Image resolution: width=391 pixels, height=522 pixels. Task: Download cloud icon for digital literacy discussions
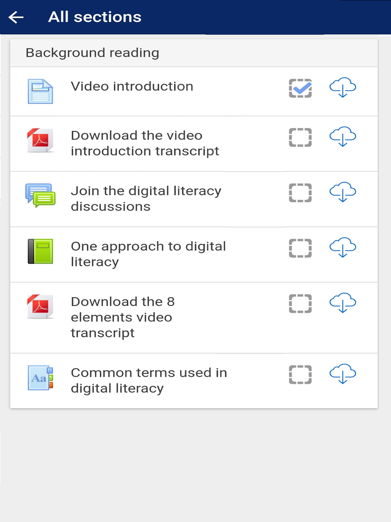343,192
